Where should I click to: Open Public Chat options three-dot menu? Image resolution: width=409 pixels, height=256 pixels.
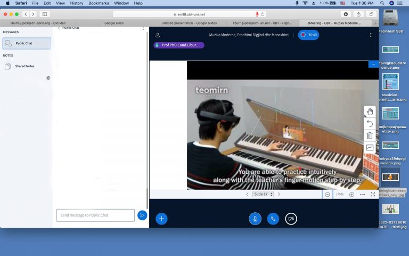tap(143, 28)
